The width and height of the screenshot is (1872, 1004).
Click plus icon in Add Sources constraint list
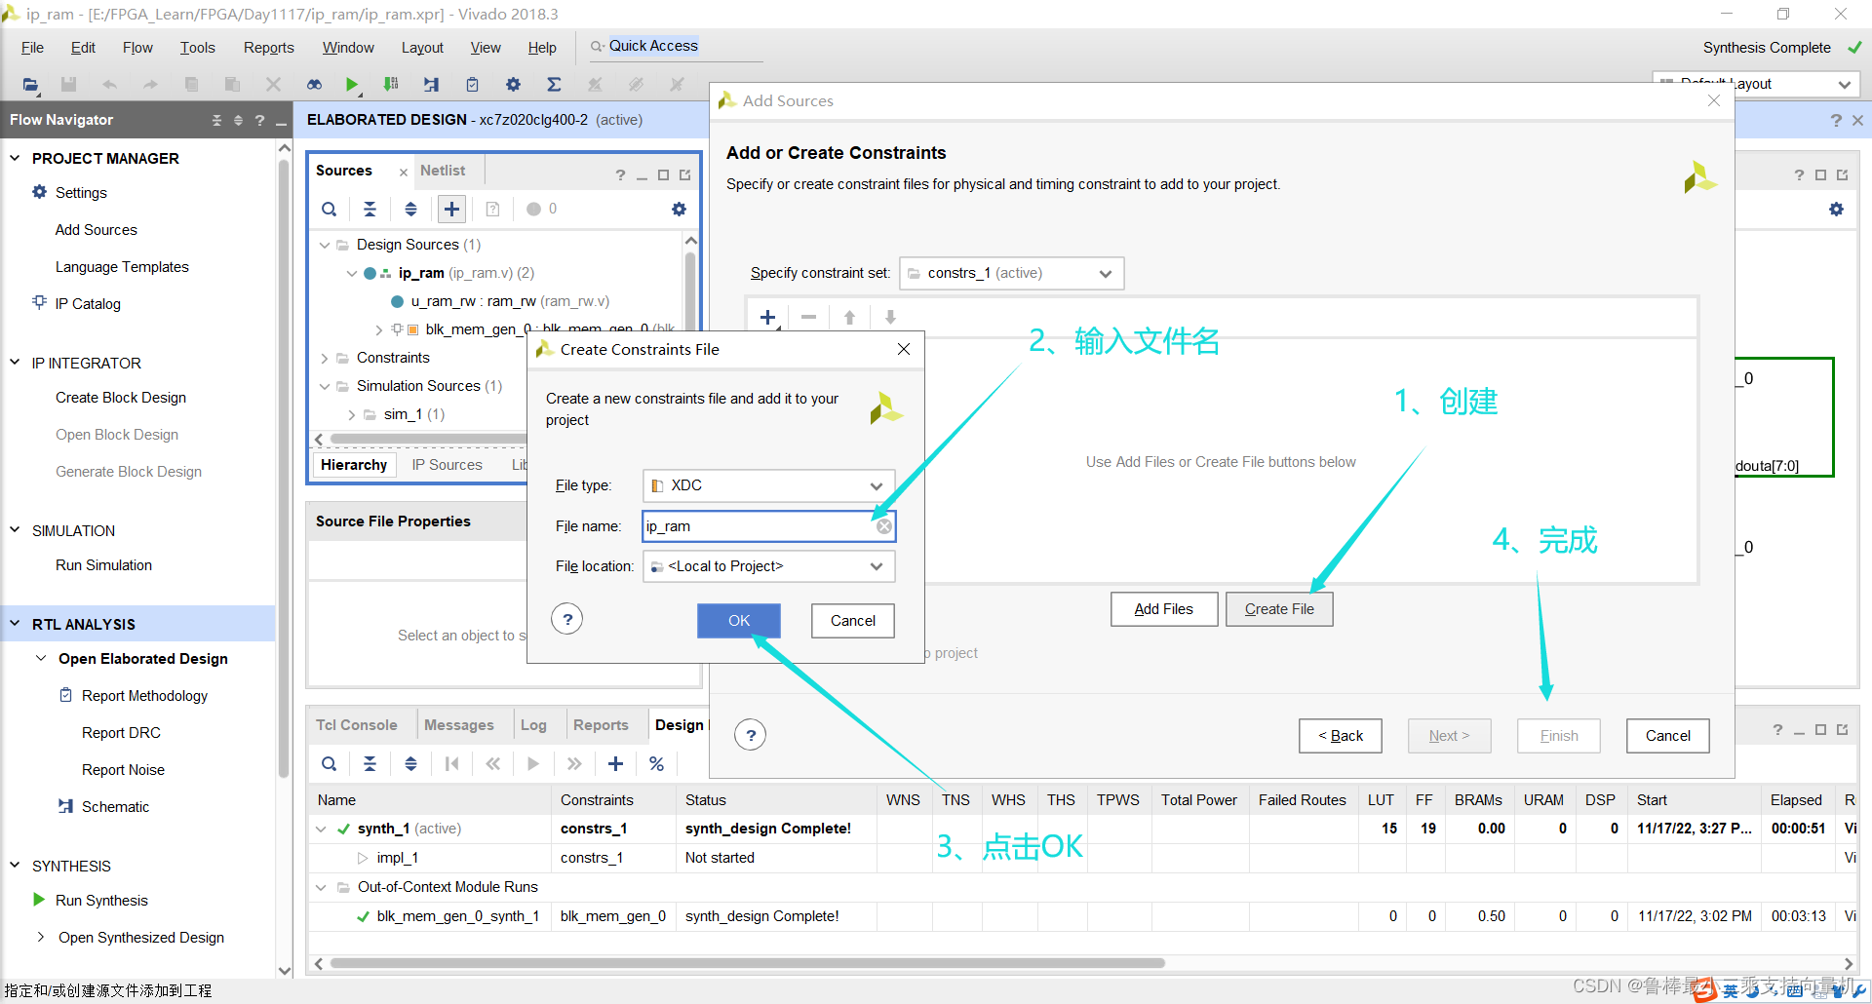(x=767, y=317)
